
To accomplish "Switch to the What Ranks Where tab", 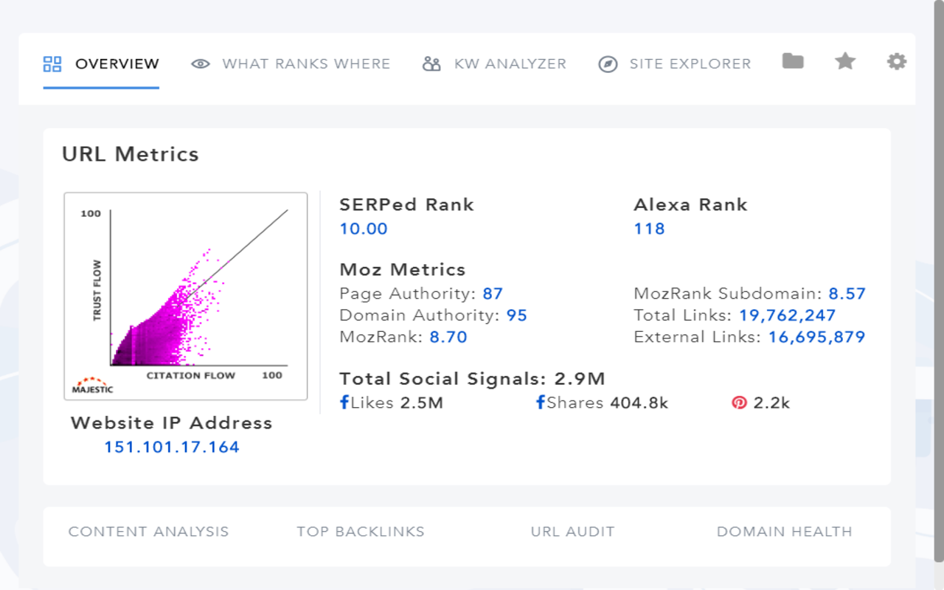I will 306,64.
